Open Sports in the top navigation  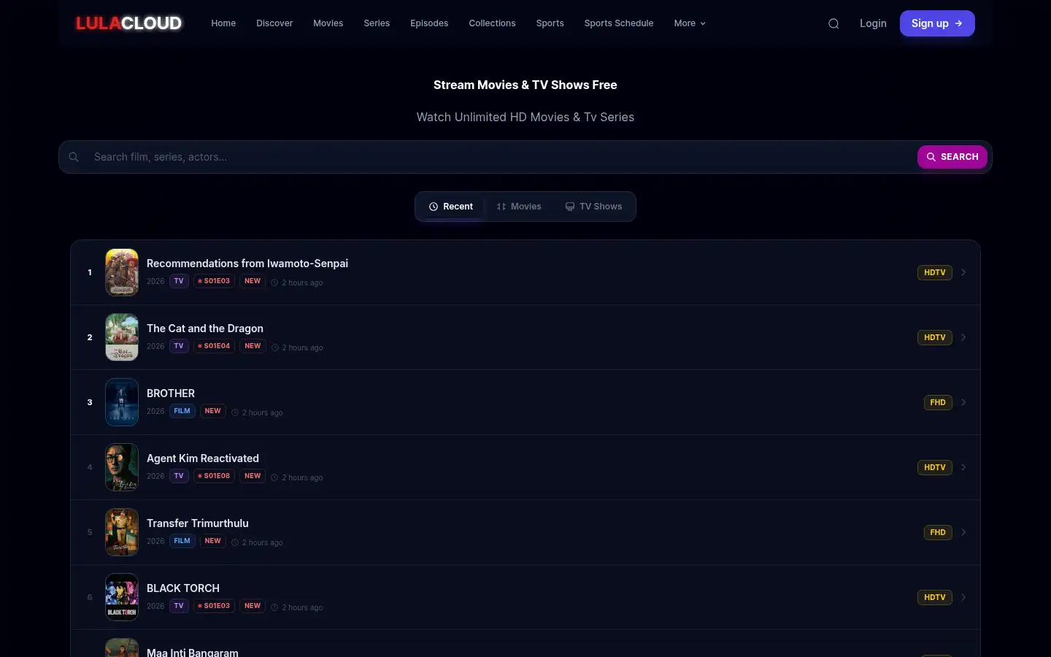[x=550, y=23]
